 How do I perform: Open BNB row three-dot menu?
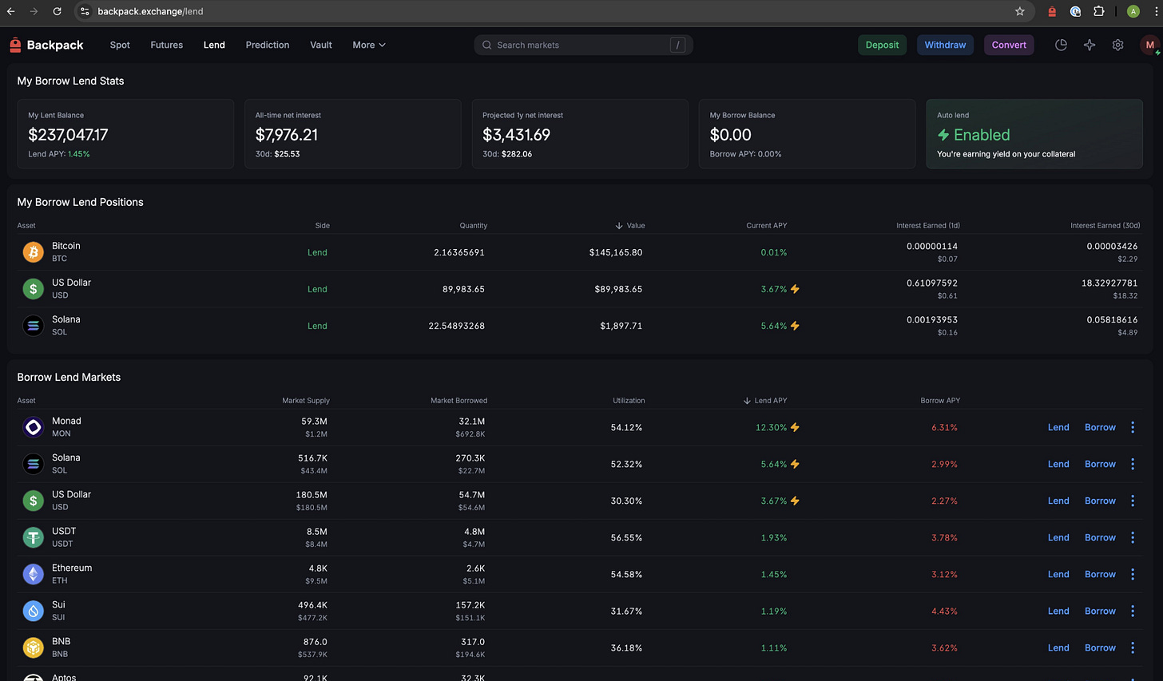click(x=1133, y=647)
